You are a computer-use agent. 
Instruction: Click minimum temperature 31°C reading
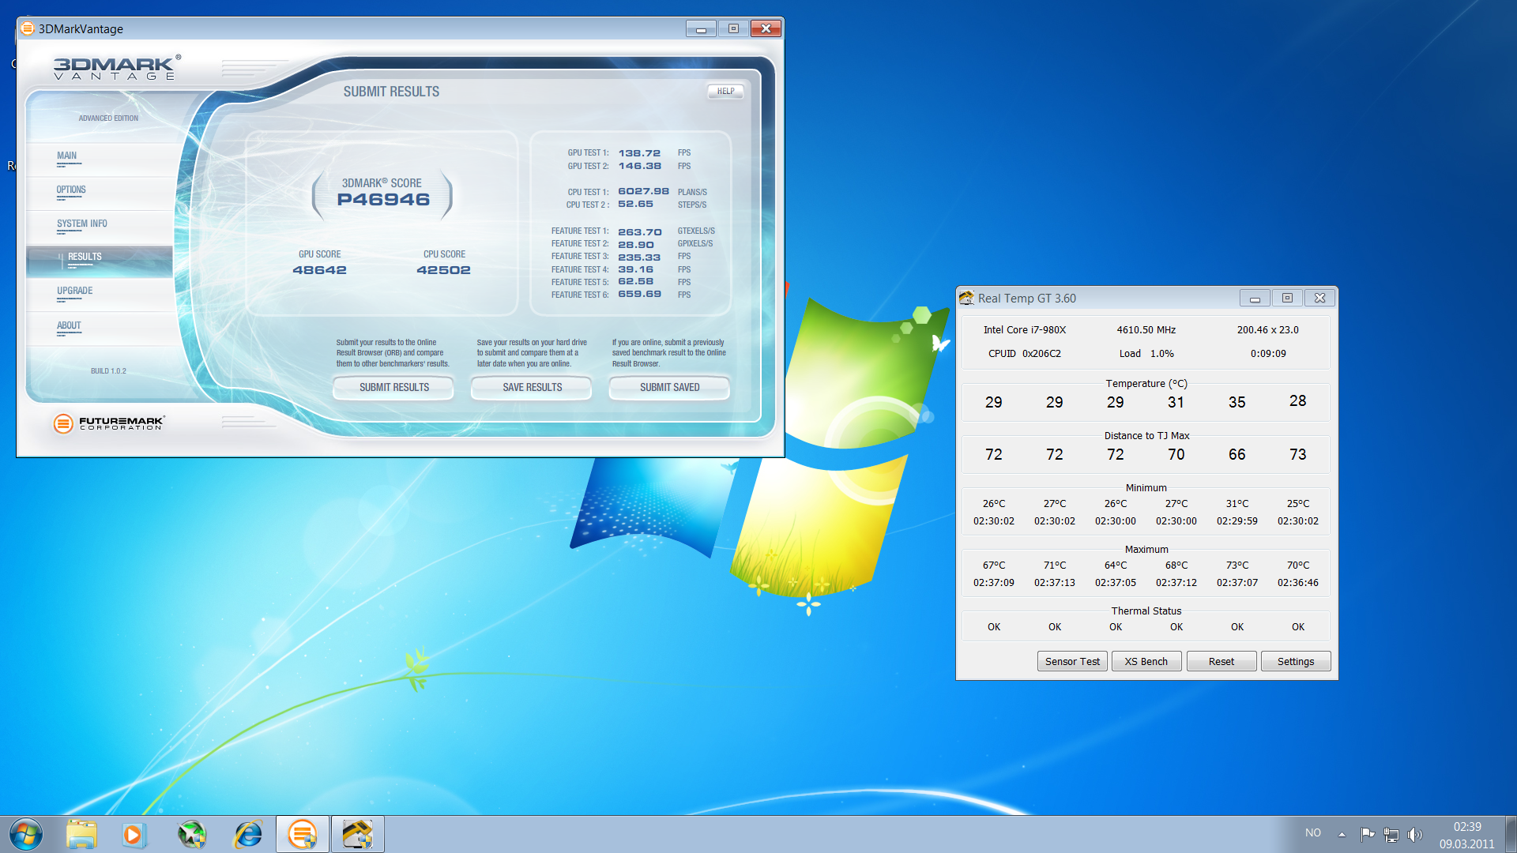tap(1237, 504)
